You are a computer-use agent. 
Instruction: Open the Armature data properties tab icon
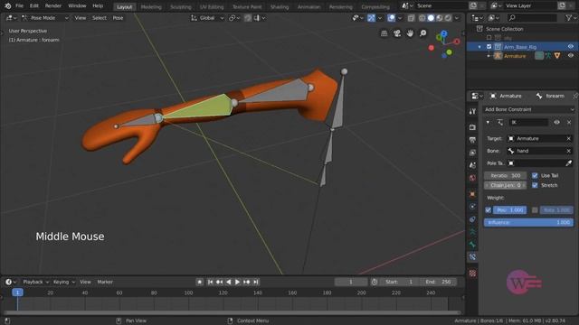472,232
